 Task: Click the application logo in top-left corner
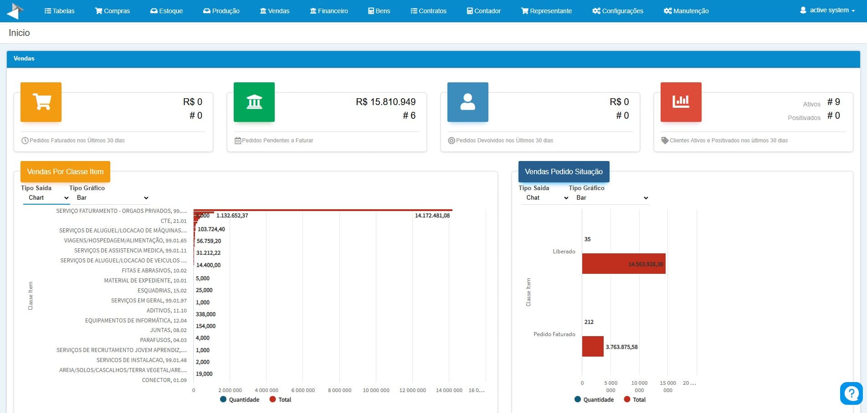point(15,10)
